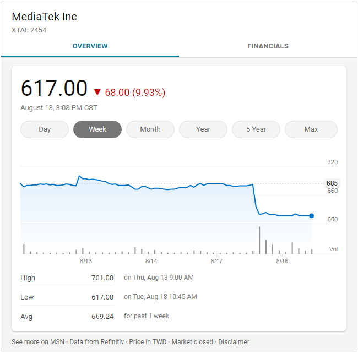This screenshot has width=358, height=353.
Task: Select the Week range button
Action: tap(97, 129)
